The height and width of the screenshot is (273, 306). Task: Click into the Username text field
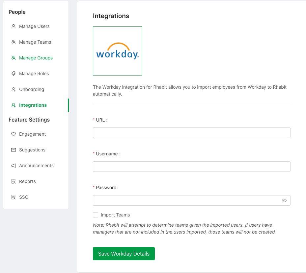click(191, 167)
